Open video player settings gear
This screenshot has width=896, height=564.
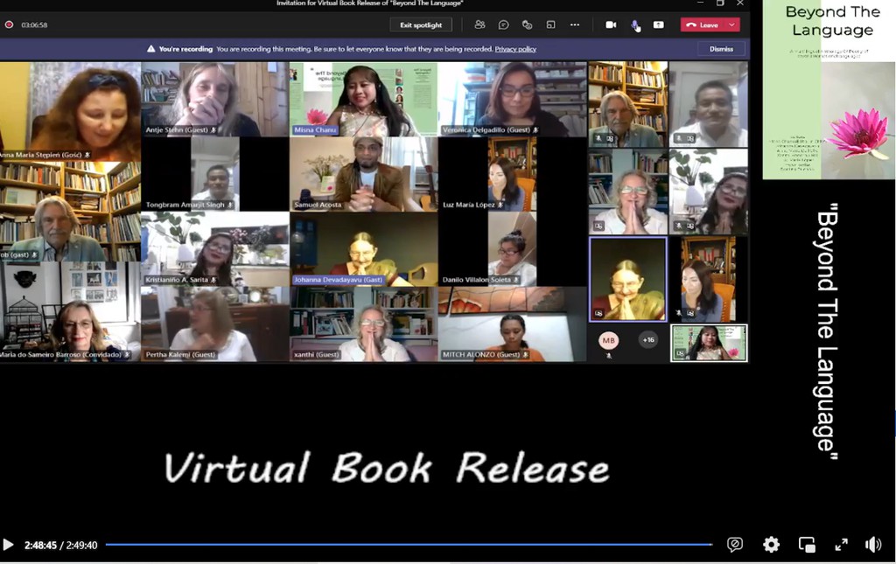pyautogui.click(x=771, y=545)
